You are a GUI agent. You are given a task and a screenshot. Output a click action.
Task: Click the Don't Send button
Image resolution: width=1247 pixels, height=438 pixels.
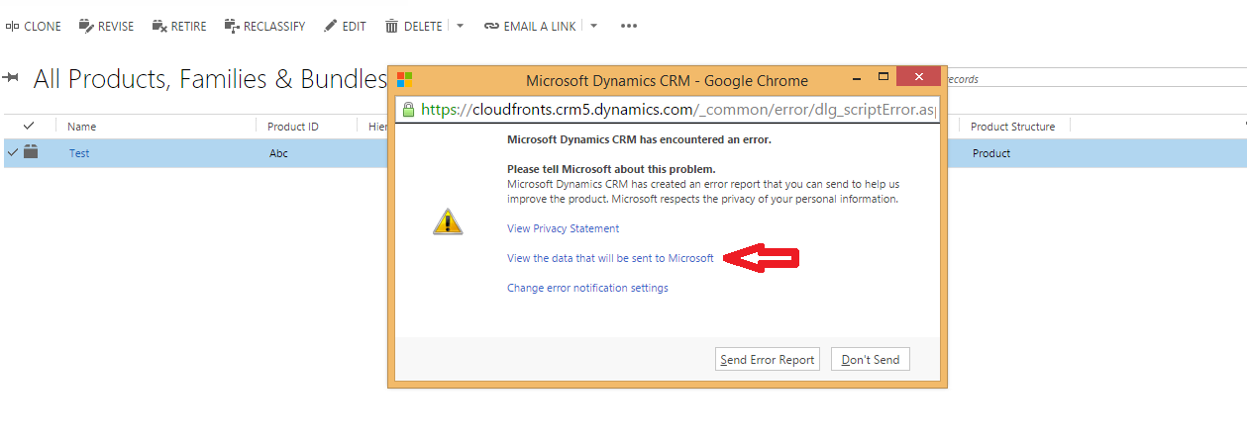(871, 360)
